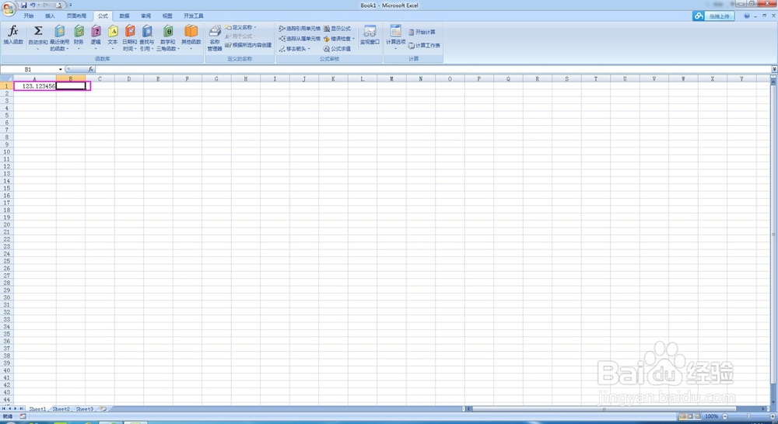Switch to the Insert (插入) tab
Image resolution: width=778 pixels, height=424 pixels.
click(50, 16)
